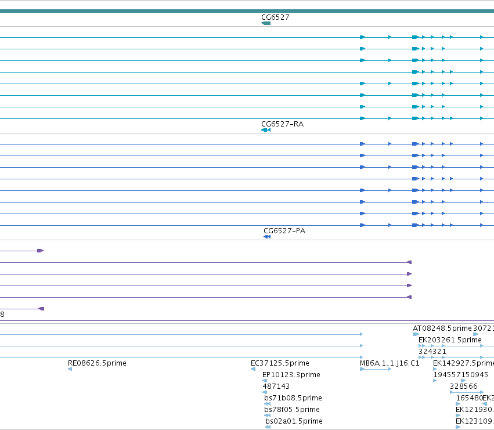Screen dimensions: 494x430
Task: Click the bs78f05.5prime double-arrow glyph
Action: (x=268, y=416)
